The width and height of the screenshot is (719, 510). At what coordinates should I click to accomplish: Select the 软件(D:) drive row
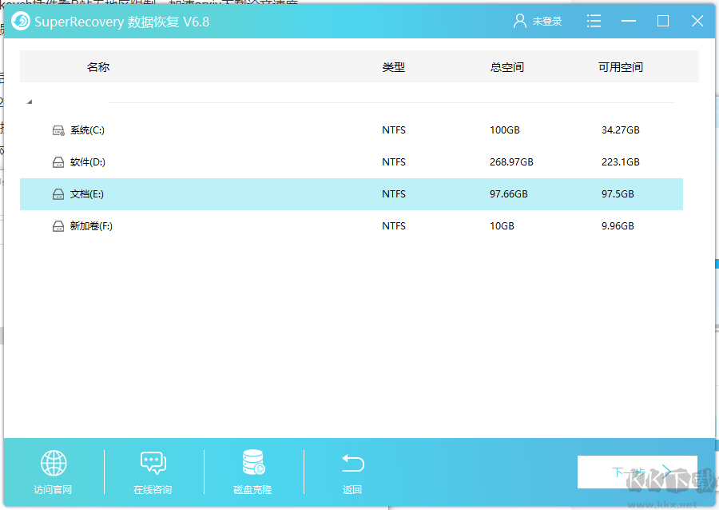[352, 162]
